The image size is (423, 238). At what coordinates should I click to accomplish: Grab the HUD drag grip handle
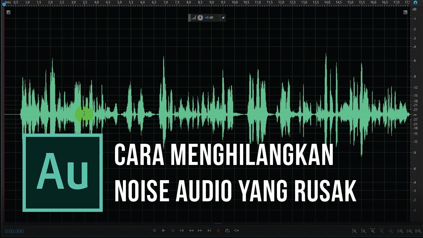[x=189, y=18]
